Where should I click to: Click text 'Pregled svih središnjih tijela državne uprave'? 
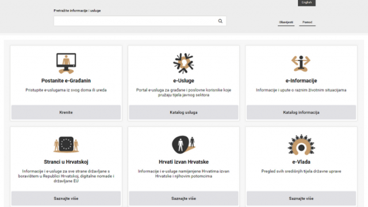tap(301, 171)
